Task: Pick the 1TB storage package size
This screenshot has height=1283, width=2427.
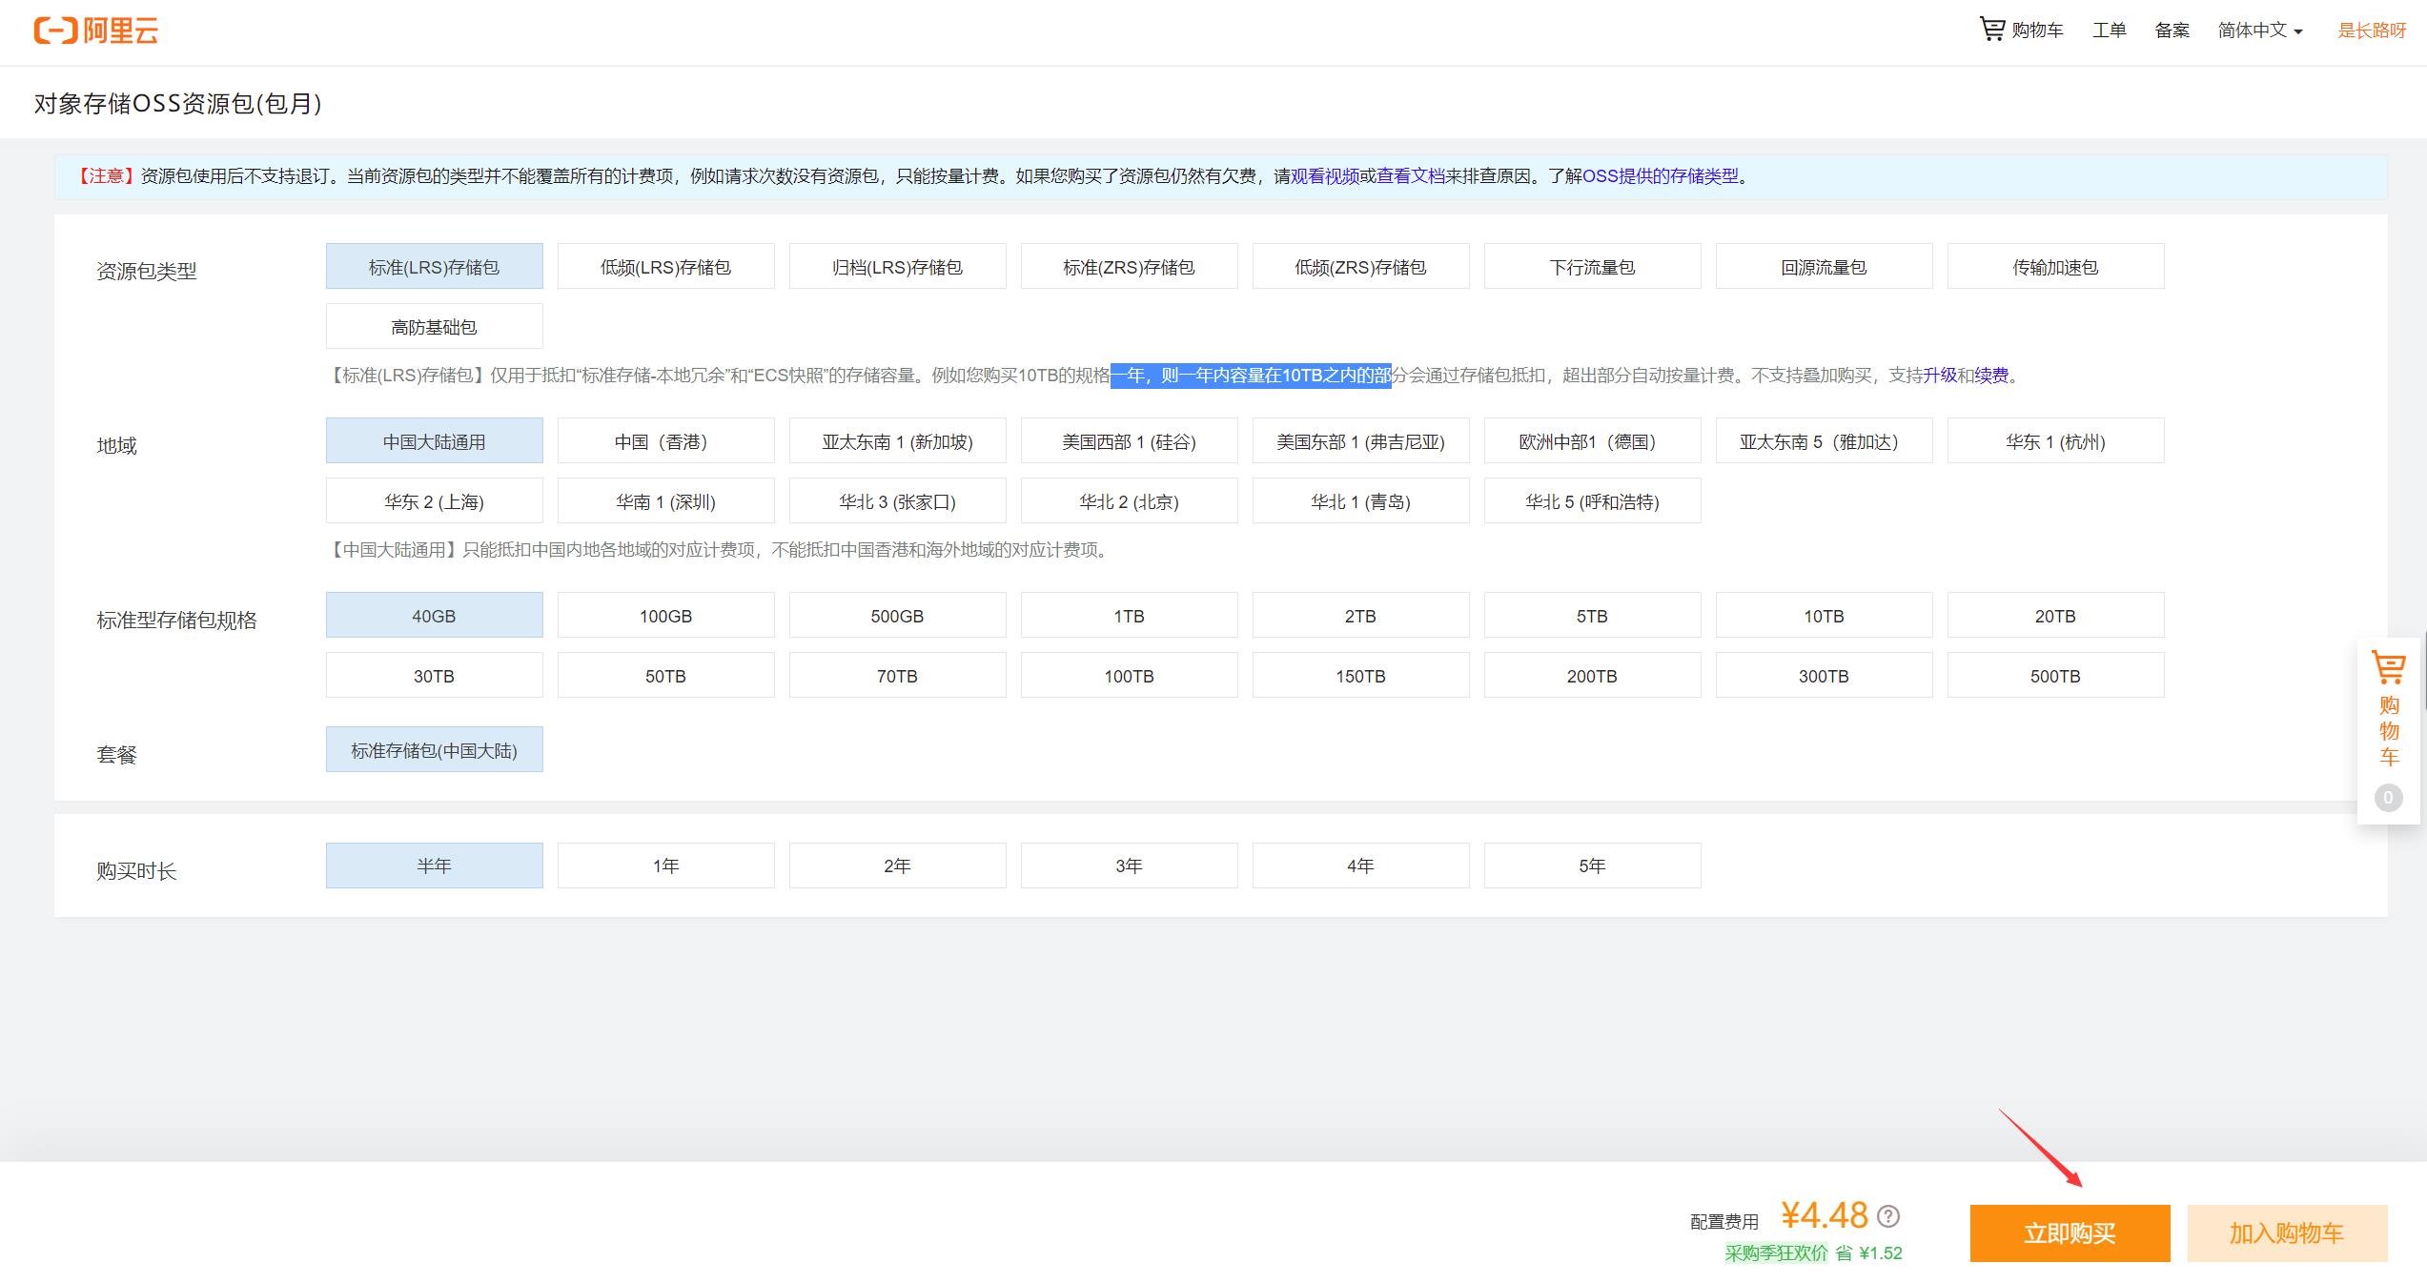Action: pos(1129,616)
